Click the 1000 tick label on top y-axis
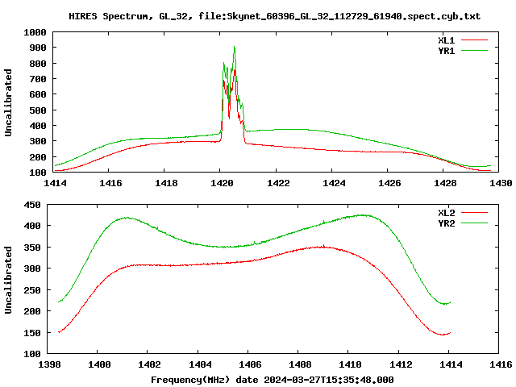The height and width of the screenshot is (387, 516). tap(34, 32)
